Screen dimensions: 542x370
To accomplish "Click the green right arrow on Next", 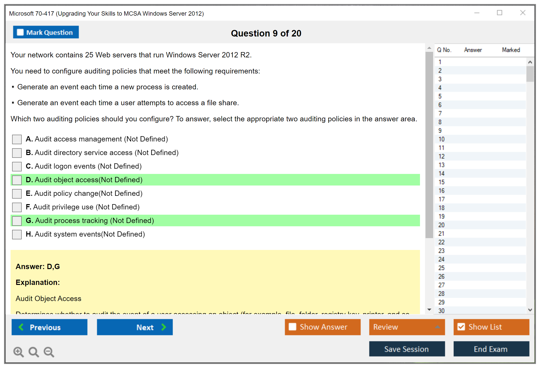I will [164, 327].
